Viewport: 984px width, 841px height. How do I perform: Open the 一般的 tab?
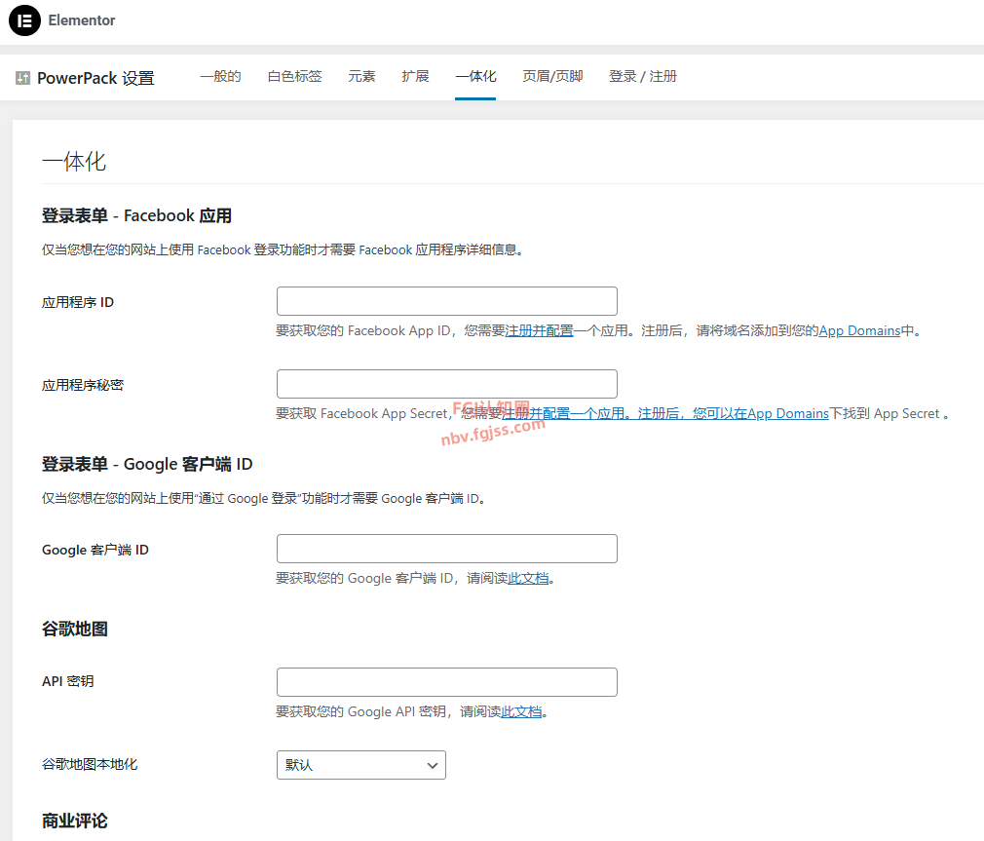(x=220, y=77)
